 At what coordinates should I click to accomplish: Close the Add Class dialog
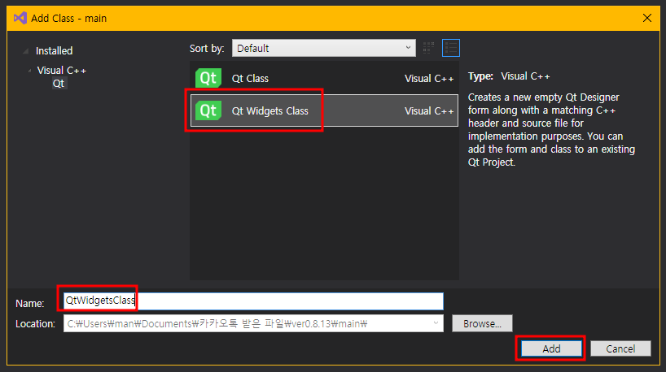[x=647, y=18]
